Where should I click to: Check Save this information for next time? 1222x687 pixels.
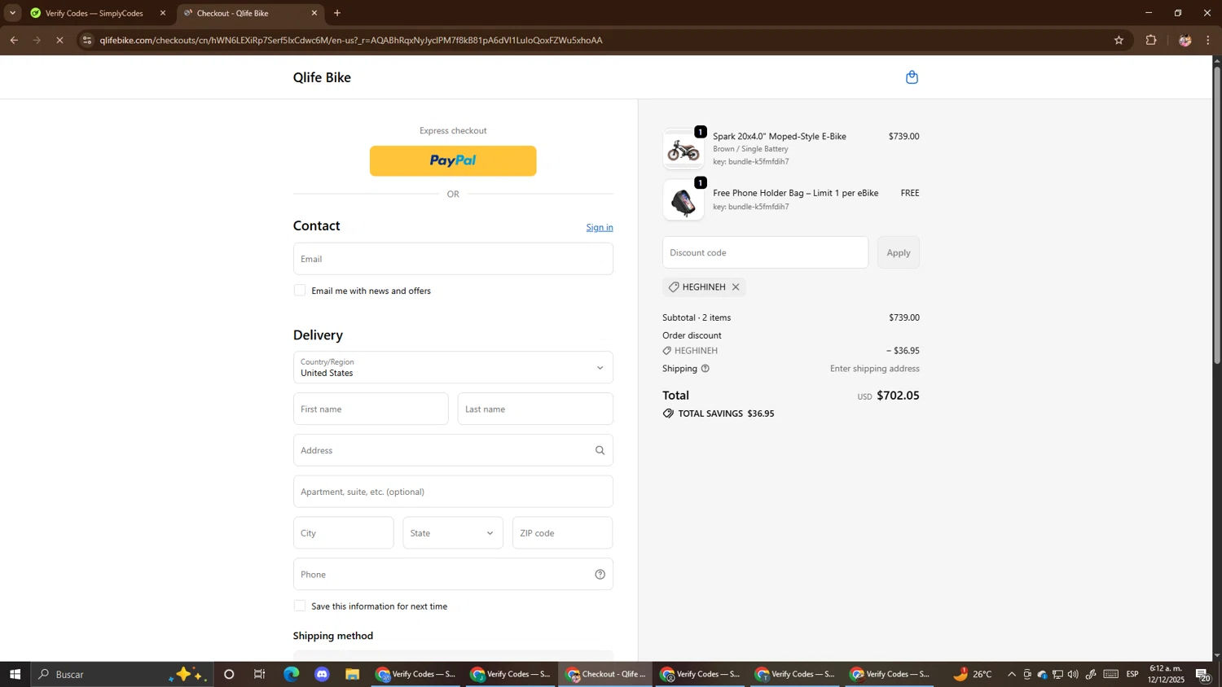[300, 606]
